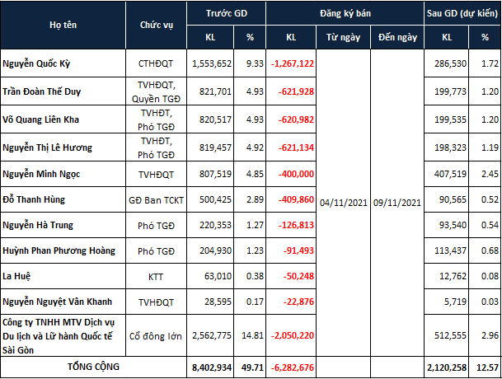This screenshot has width=502, height=379.
Task: Click the 'TỔNG CỘNG' total row label
Action: tap(93, 367)
